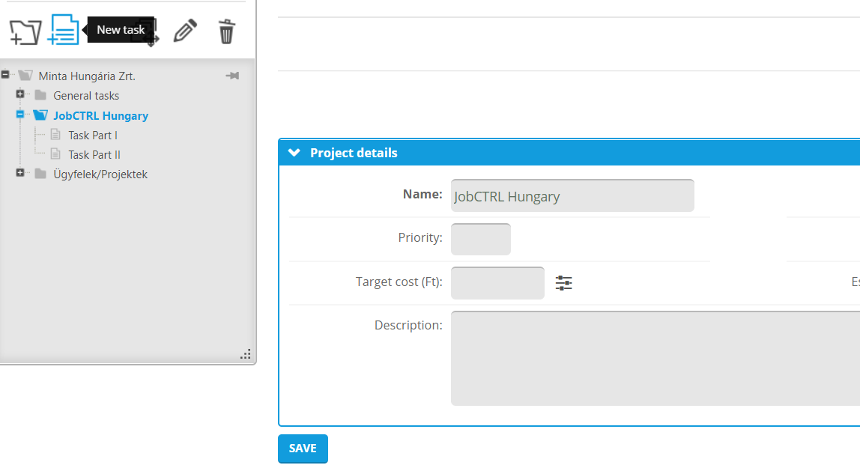Image resolution: width=860 pixels, height=465 pixels.
Task: Select the Minta Hungária Zrt. root item
Action: pyautogui.click(x=86, y=76)
